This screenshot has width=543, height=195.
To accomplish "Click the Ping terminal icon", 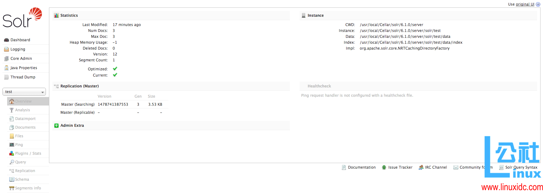I will [x=12, y=145].
